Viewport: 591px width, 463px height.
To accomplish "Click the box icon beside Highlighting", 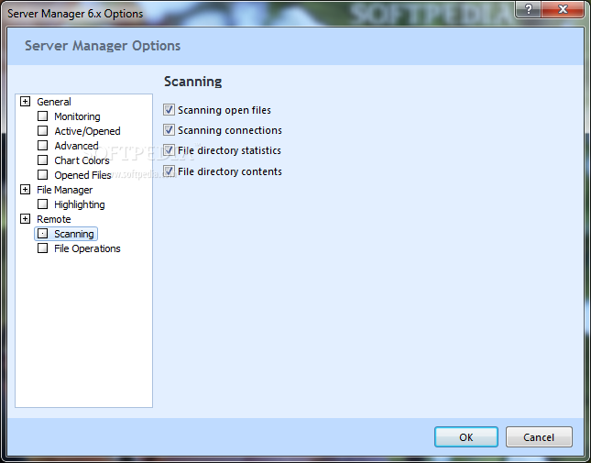I will (42, 204).
